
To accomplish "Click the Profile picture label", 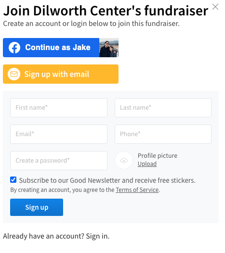I will (x=158, y=156).
